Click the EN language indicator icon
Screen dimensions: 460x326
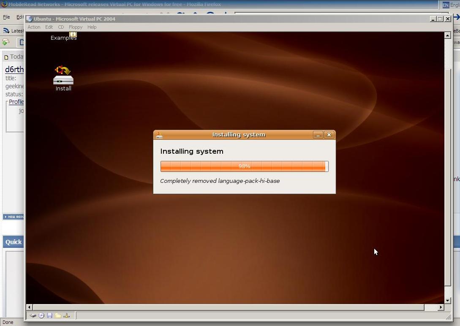pos(446,5)
